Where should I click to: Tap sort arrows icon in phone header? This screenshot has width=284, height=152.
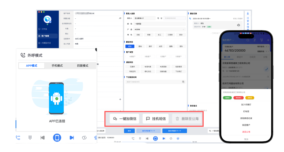[x=255, y=40]
